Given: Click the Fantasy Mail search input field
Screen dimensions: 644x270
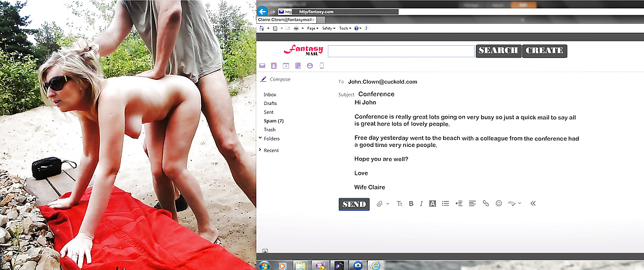Looking at the screenshot, I should [x=401, y=51].
